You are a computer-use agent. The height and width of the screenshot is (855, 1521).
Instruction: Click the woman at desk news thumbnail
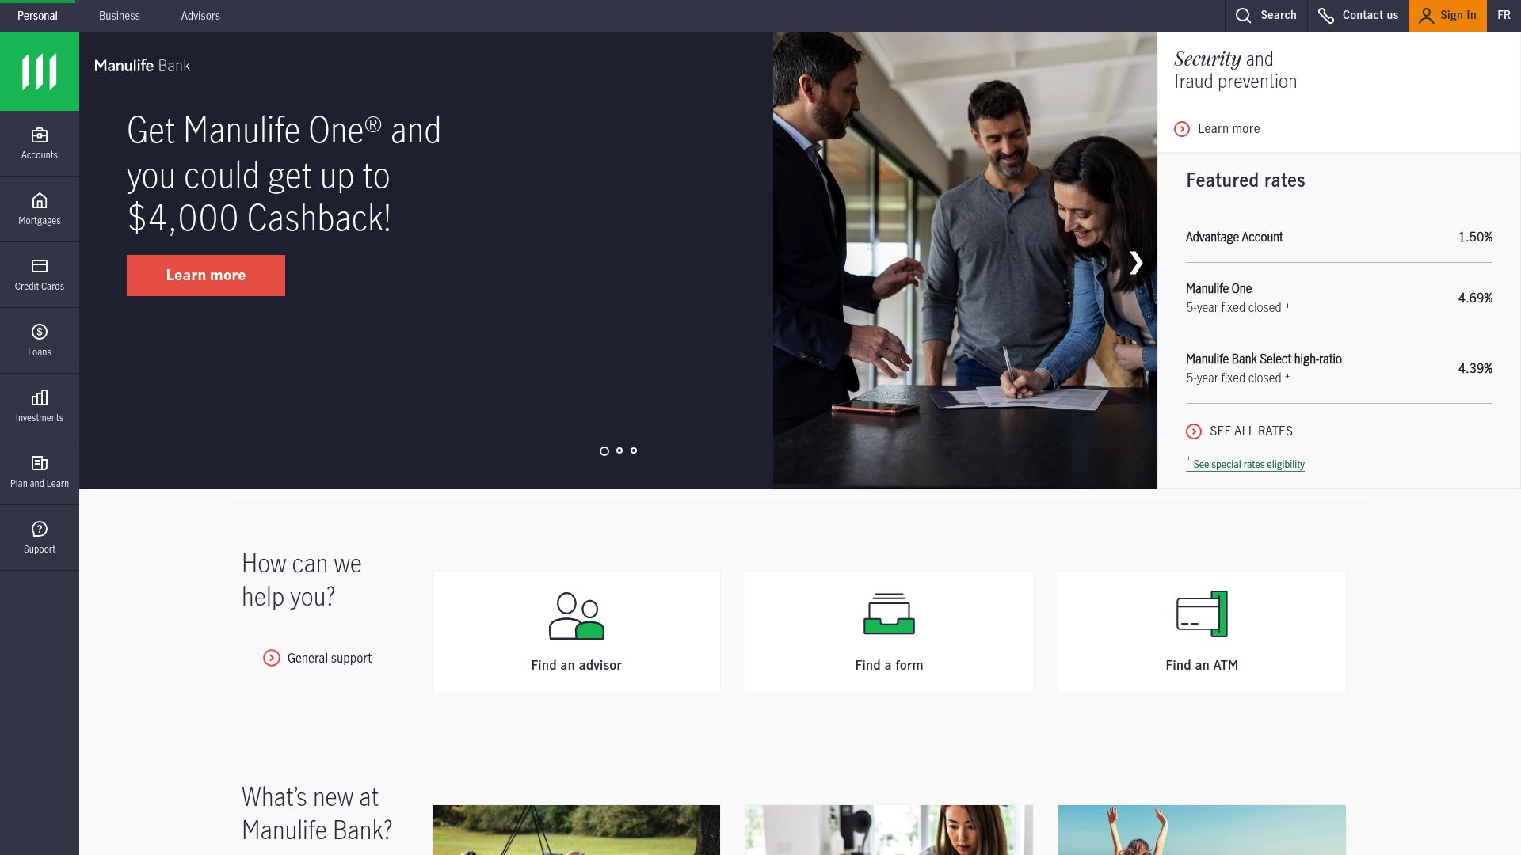point(889,830)
